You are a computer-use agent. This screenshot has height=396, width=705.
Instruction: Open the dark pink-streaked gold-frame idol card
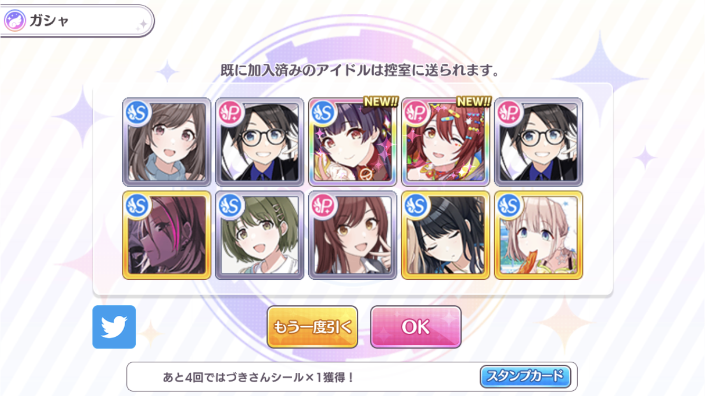click(x=166, y=235)
